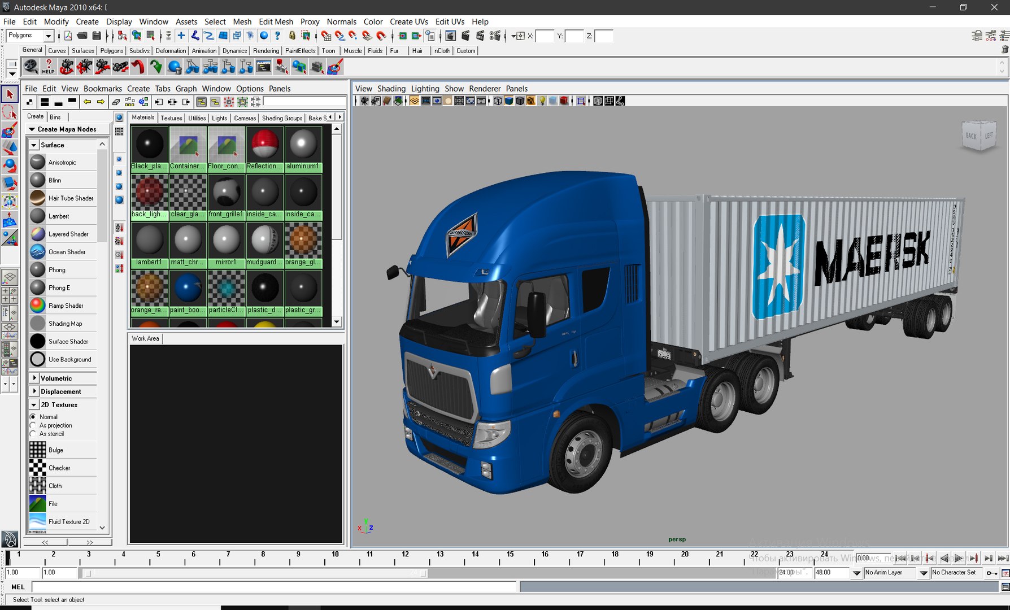Expand the Volumetric section

[x=34, y=378]
